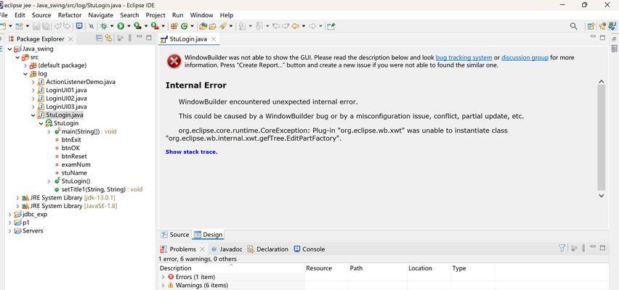Click the red error icon in the WindowBuilder message
The image size is (619, 290).
point(174,62)
